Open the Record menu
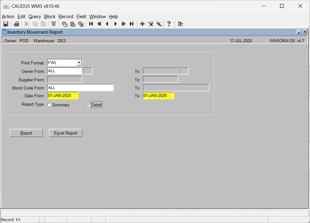 point(66,17)
